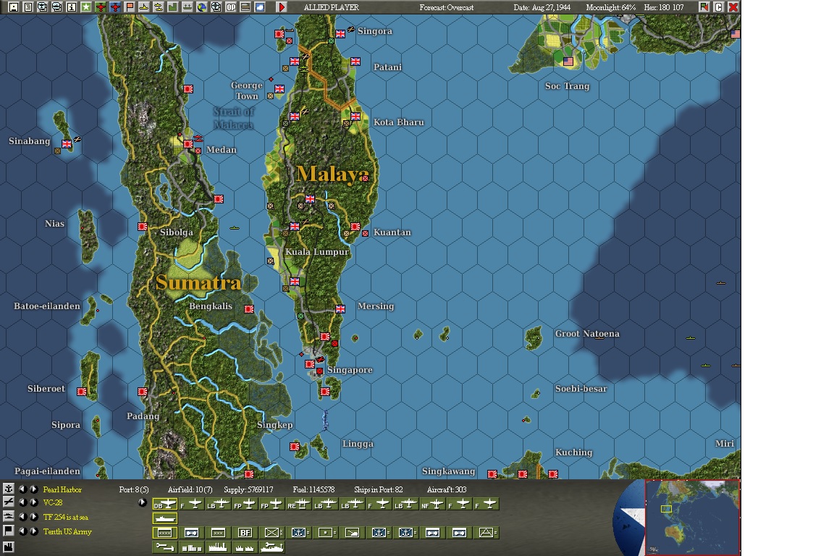Image resolution: width=834 pixels, height=556 pixels.
Task: Click the repair-ship with wrench icon
Action: tap(271, 547)
